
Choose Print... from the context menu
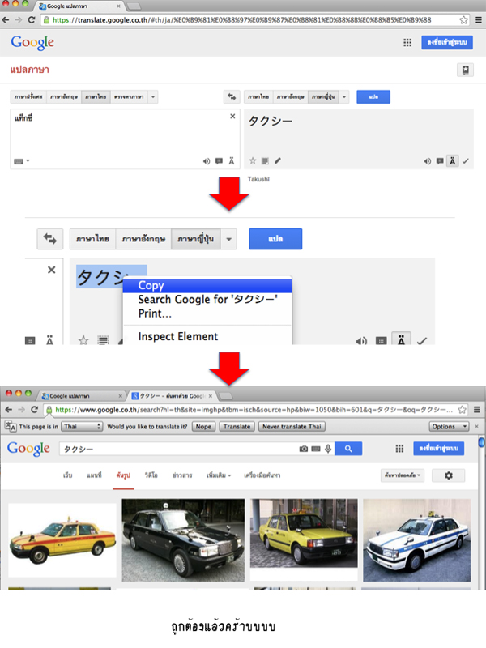[207, 313]
